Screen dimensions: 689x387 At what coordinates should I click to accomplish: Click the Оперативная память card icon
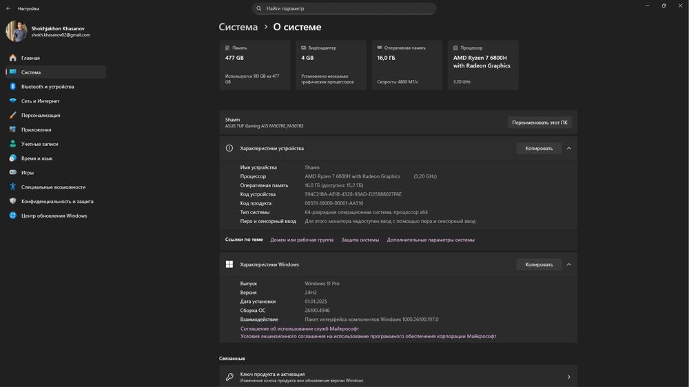click(x=379, y=48)
